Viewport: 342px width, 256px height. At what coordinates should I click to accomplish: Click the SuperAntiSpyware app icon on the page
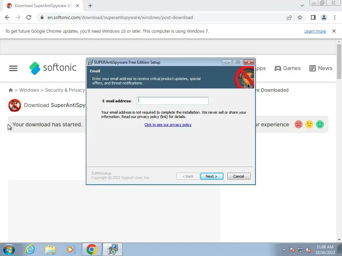[15, 105]
